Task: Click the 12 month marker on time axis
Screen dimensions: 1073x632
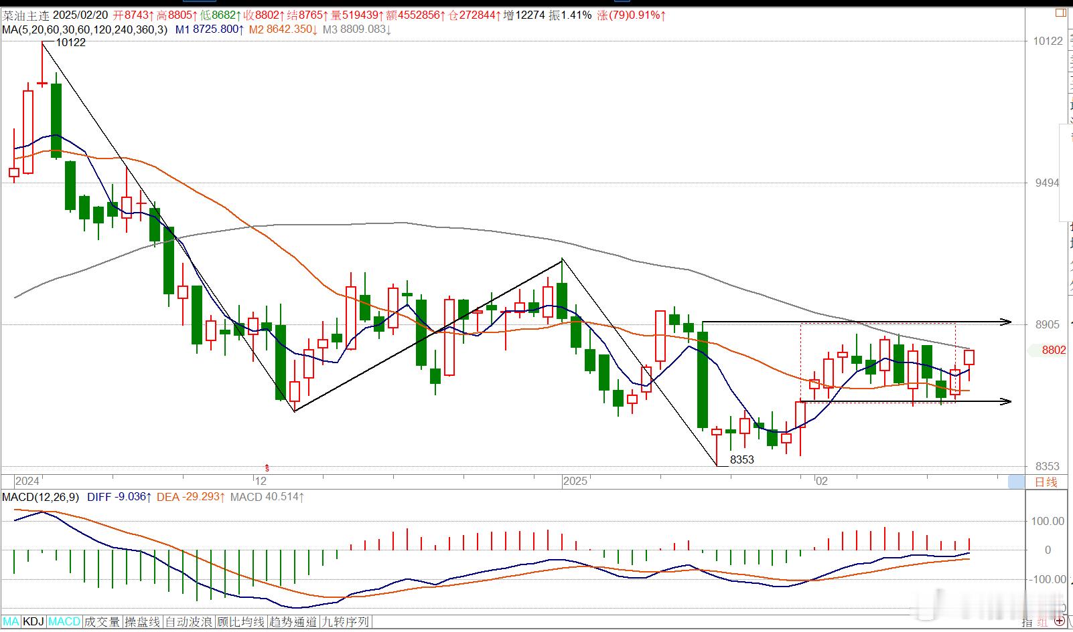Action: 261,481
